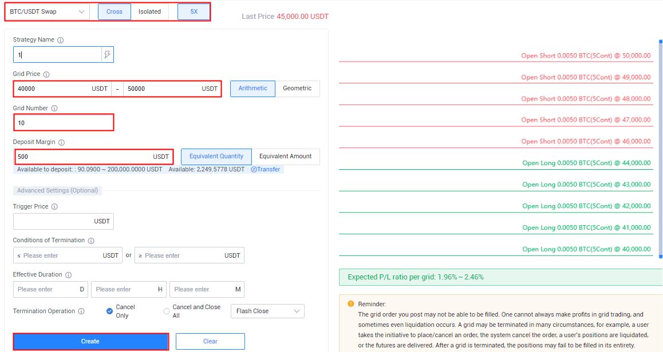This screenshot has width=663, height=352.
Task: Click the Deposit Margin input field
Action: [x=94, y=157]
